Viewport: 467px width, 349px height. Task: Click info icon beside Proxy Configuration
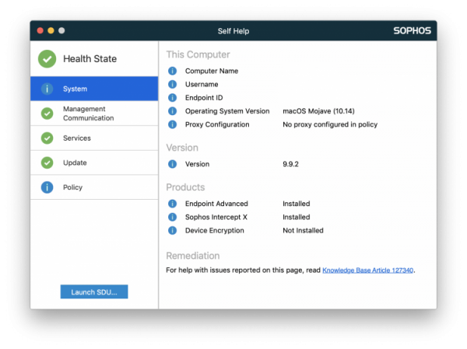tap(173, 124)
